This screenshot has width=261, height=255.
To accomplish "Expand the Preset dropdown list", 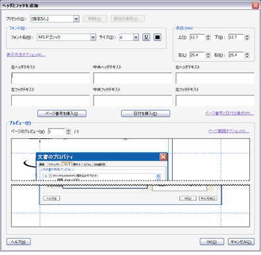I will (76, 18).
